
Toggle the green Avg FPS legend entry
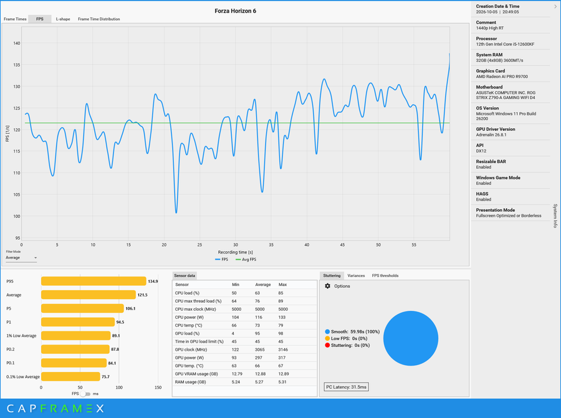tap(246, 260)
